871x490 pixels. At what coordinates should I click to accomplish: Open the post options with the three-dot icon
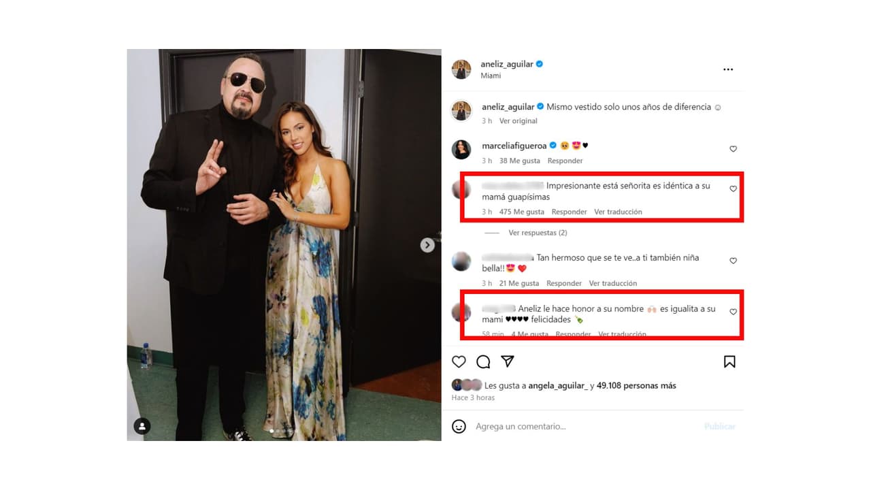click(x=727, y=69)
